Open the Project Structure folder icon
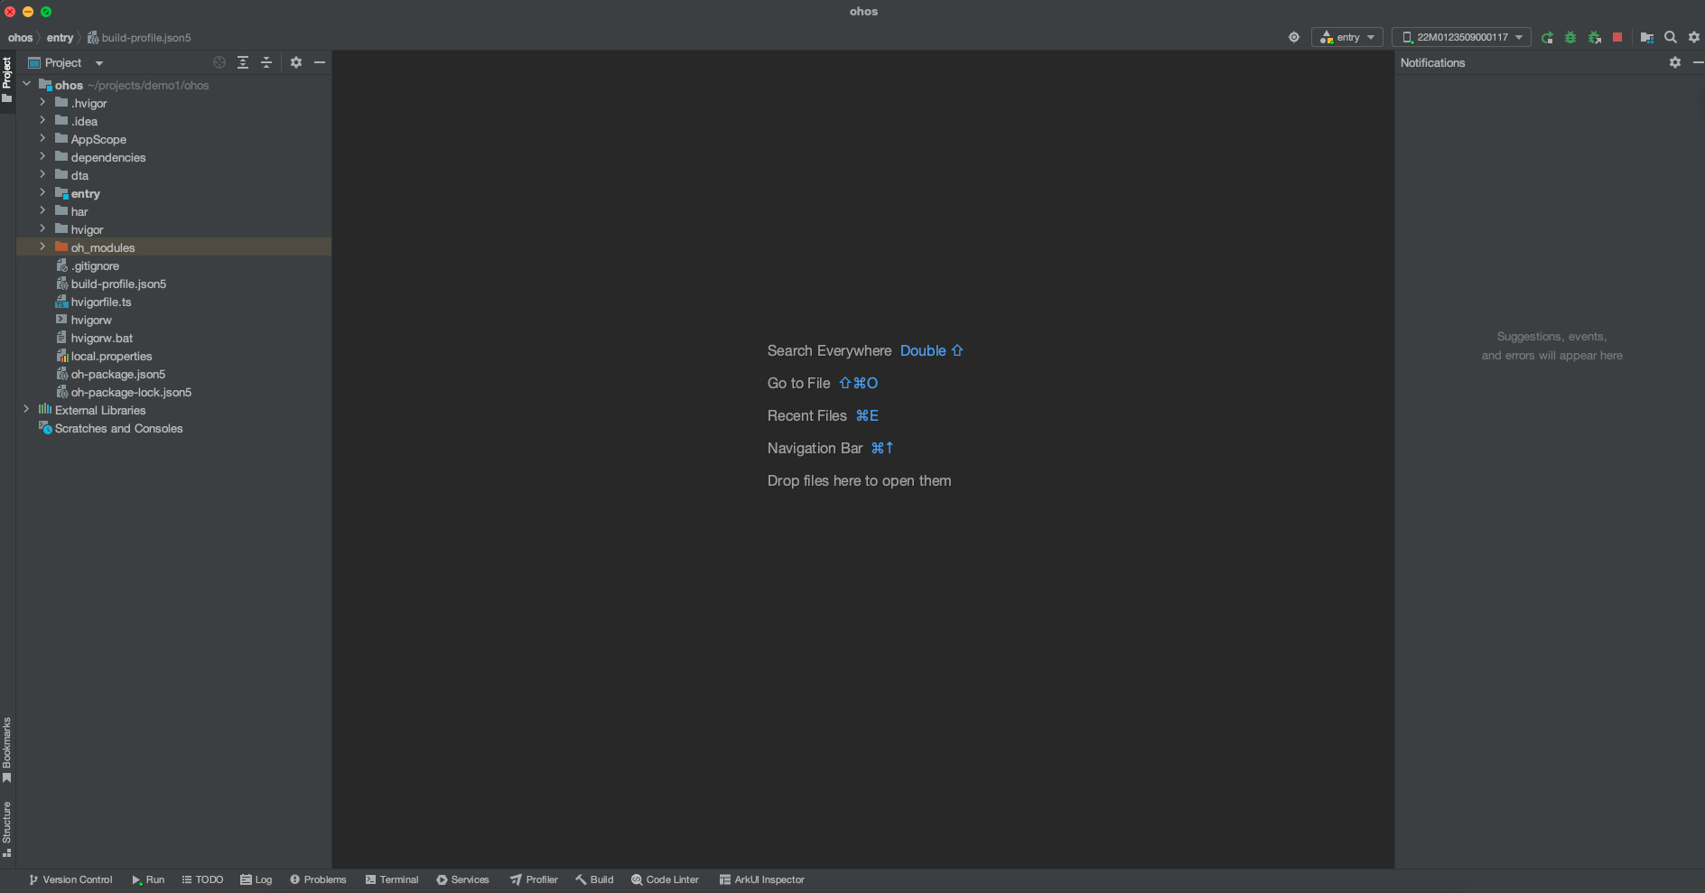1705x893 pixels. pyautogui.click(x=1647, y=37)
